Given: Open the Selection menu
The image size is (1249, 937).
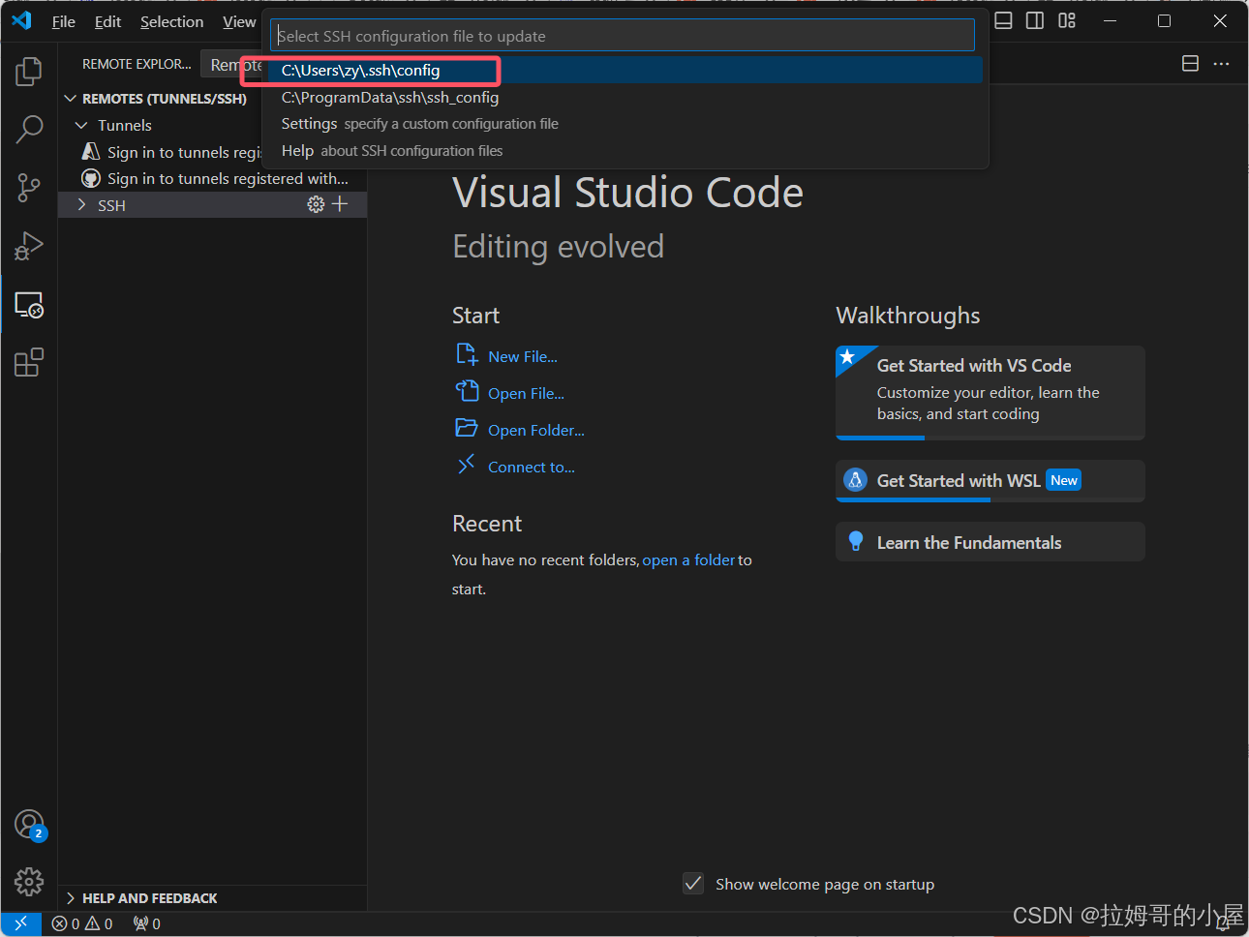Looking at the screenshot, I should [172, 21].
